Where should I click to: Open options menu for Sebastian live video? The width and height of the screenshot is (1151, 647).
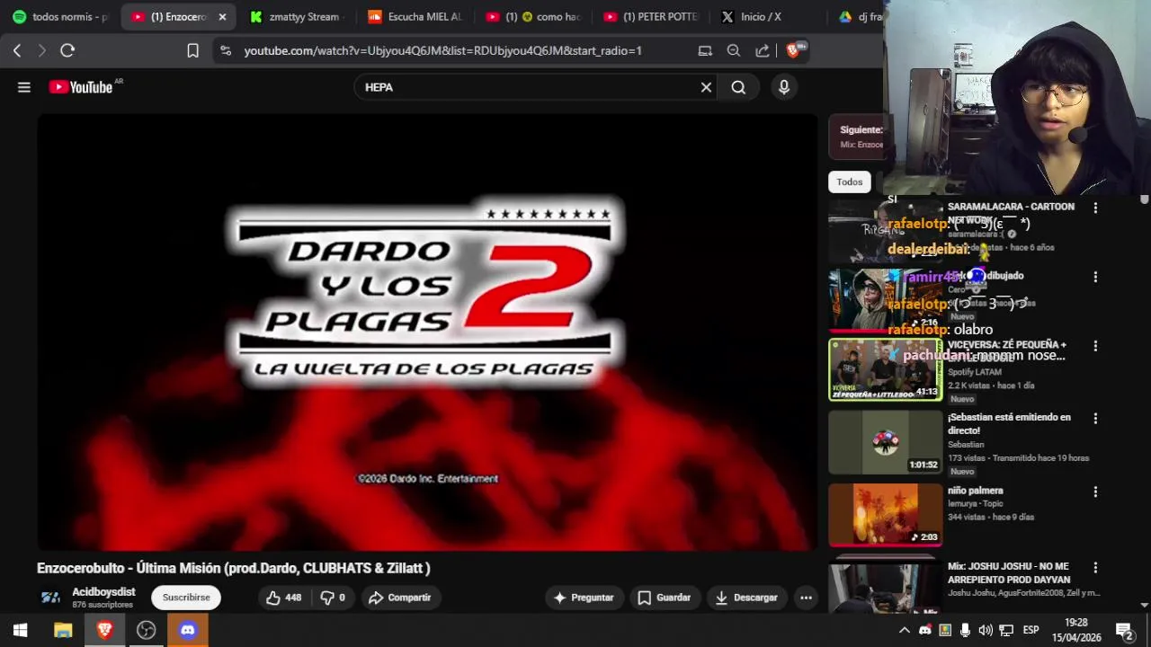(1095, 419)
